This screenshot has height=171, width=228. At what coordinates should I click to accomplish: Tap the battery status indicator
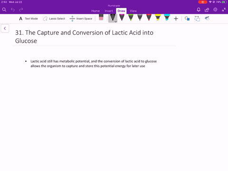tap(224, 2)
